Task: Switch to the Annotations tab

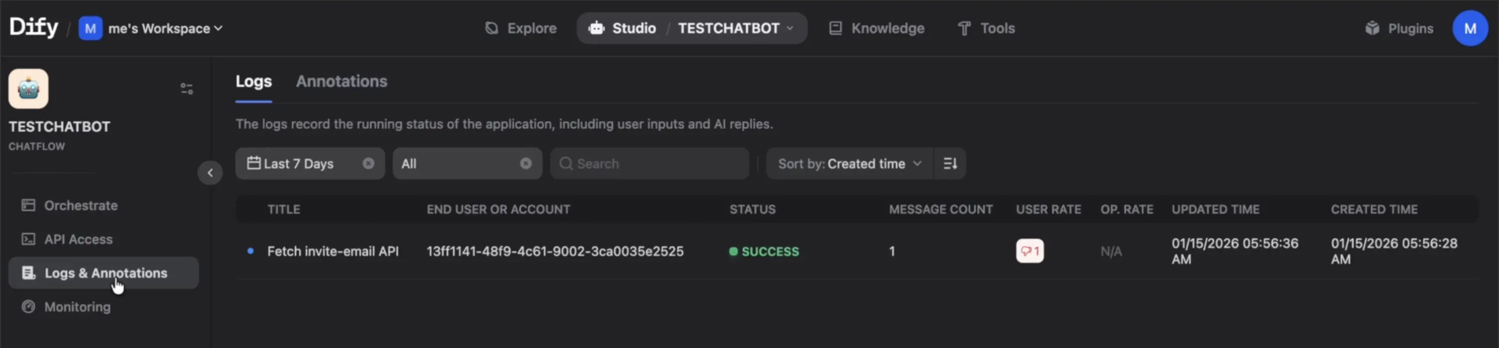Action: pos(341,82)
